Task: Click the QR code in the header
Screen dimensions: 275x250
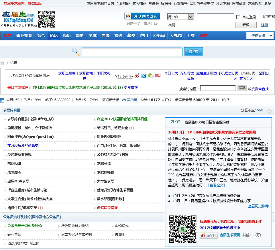Action: [46, 19]
